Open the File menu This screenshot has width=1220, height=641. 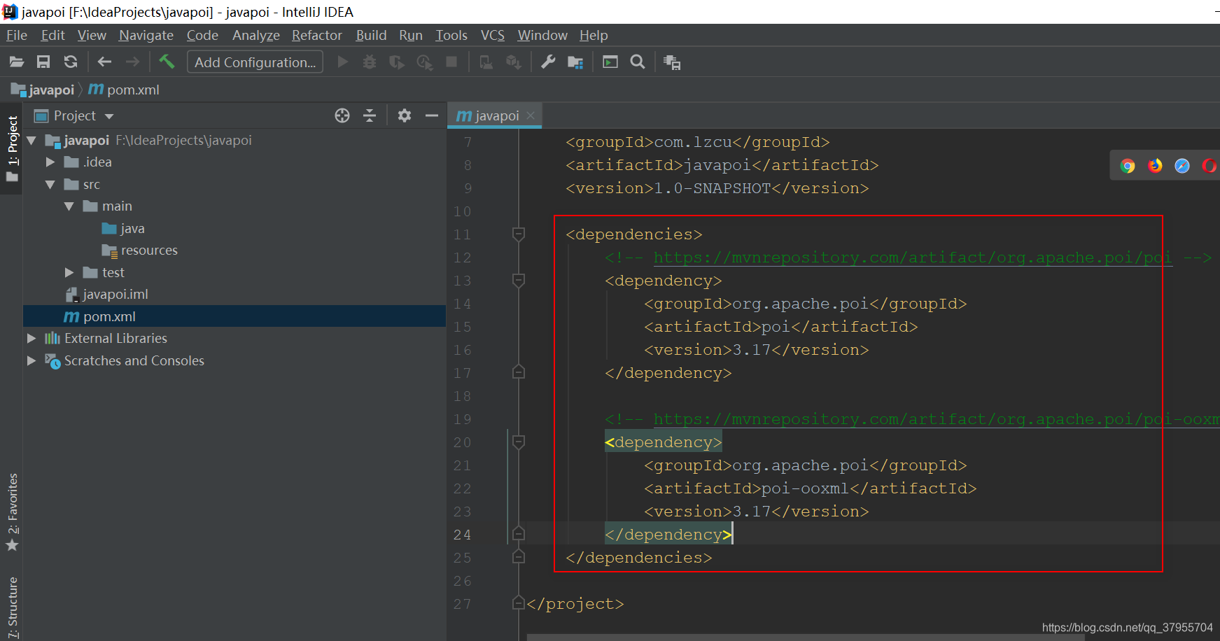point(17,35)
